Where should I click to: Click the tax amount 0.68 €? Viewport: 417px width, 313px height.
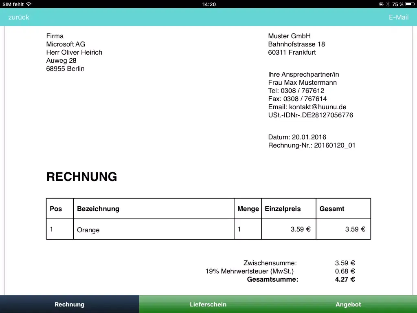[x=345, y=271]
